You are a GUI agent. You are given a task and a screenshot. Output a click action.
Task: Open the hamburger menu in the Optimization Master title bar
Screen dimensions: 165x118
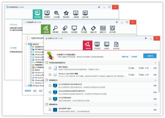pos(146,38)
